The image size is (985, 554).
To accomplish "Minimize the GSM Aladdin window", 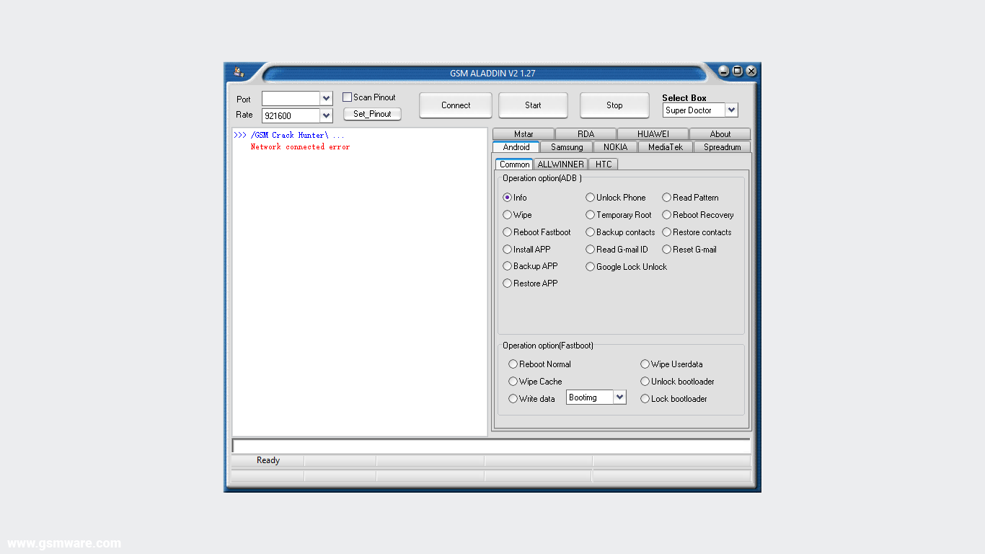I will tap(725, 71).
